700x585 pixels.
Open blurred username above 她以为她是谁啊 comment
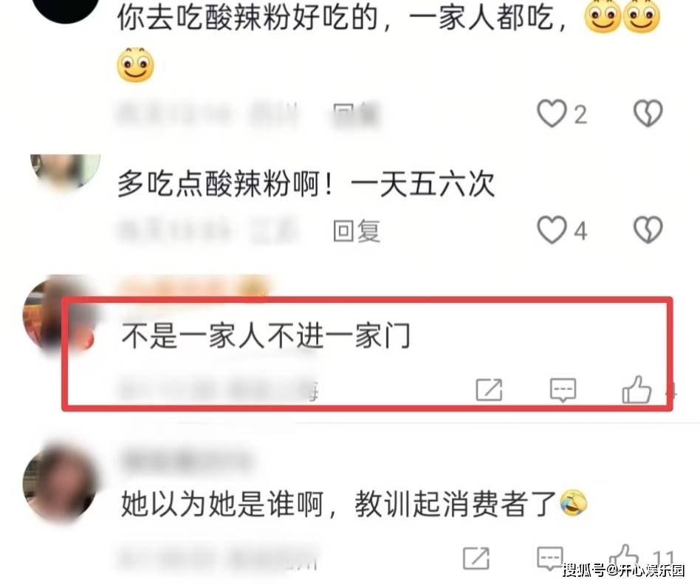(x=187, y=459)
